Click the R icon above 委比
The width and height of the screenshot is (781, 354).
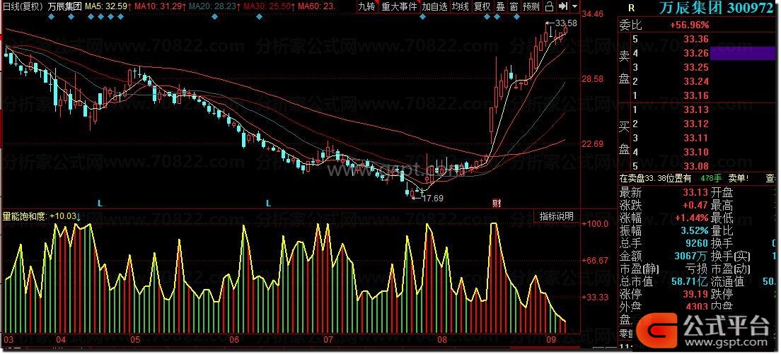point(632,8)
